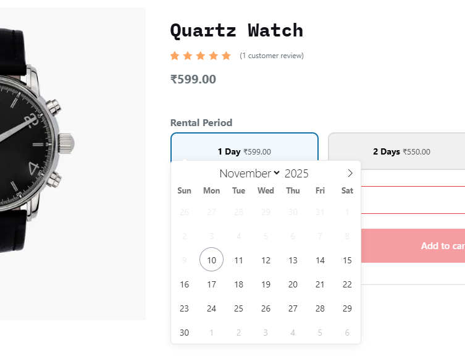Viewport: 465px width, 361px height.
Task: Choose November 15 on the calendar
Action: (347, 260)
